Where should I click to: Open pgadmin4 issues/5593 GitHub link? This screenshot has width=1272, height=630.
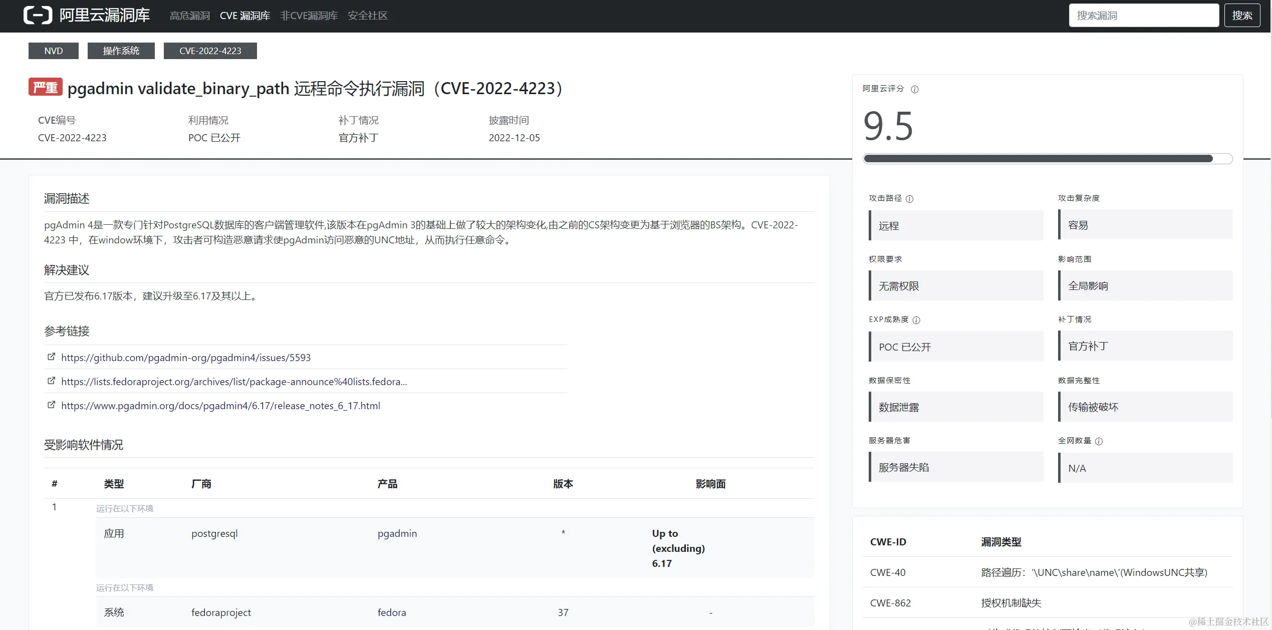[x=186, y=358]
